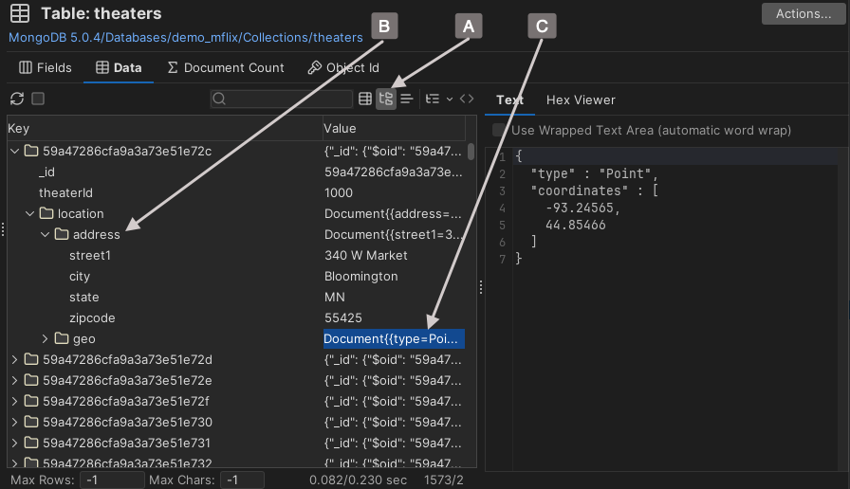Expand the geo node
Viewport: 850px width, 489px height.
coord(46,338)
